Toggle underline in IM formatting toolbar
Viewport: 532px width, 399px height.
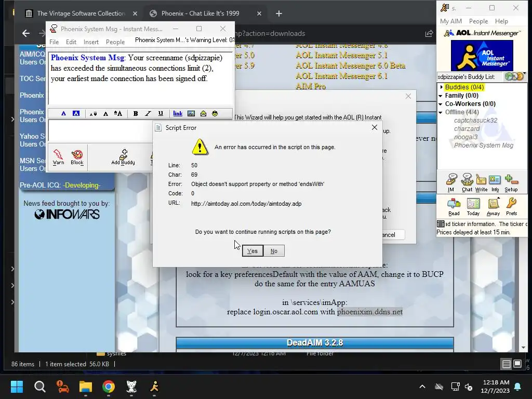161,114
